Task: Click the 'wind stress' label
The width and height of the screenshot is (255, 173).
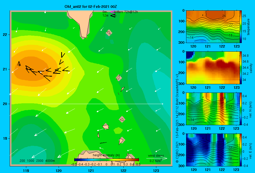Action: 156,155
